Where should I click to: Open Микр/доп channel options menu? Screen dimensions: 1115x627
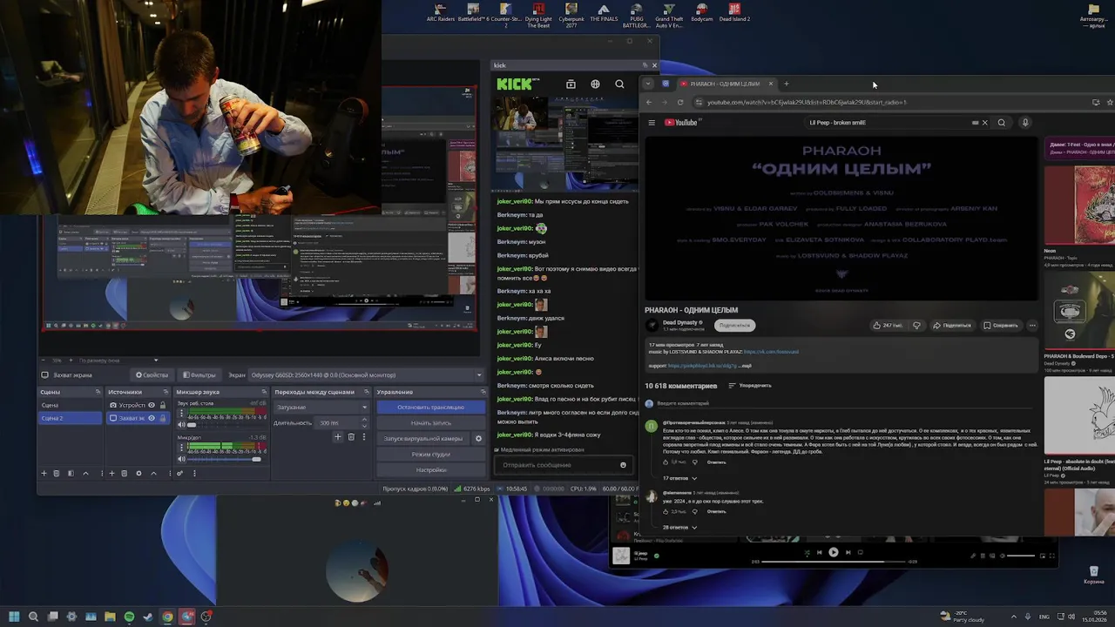[x=182, y=448]
